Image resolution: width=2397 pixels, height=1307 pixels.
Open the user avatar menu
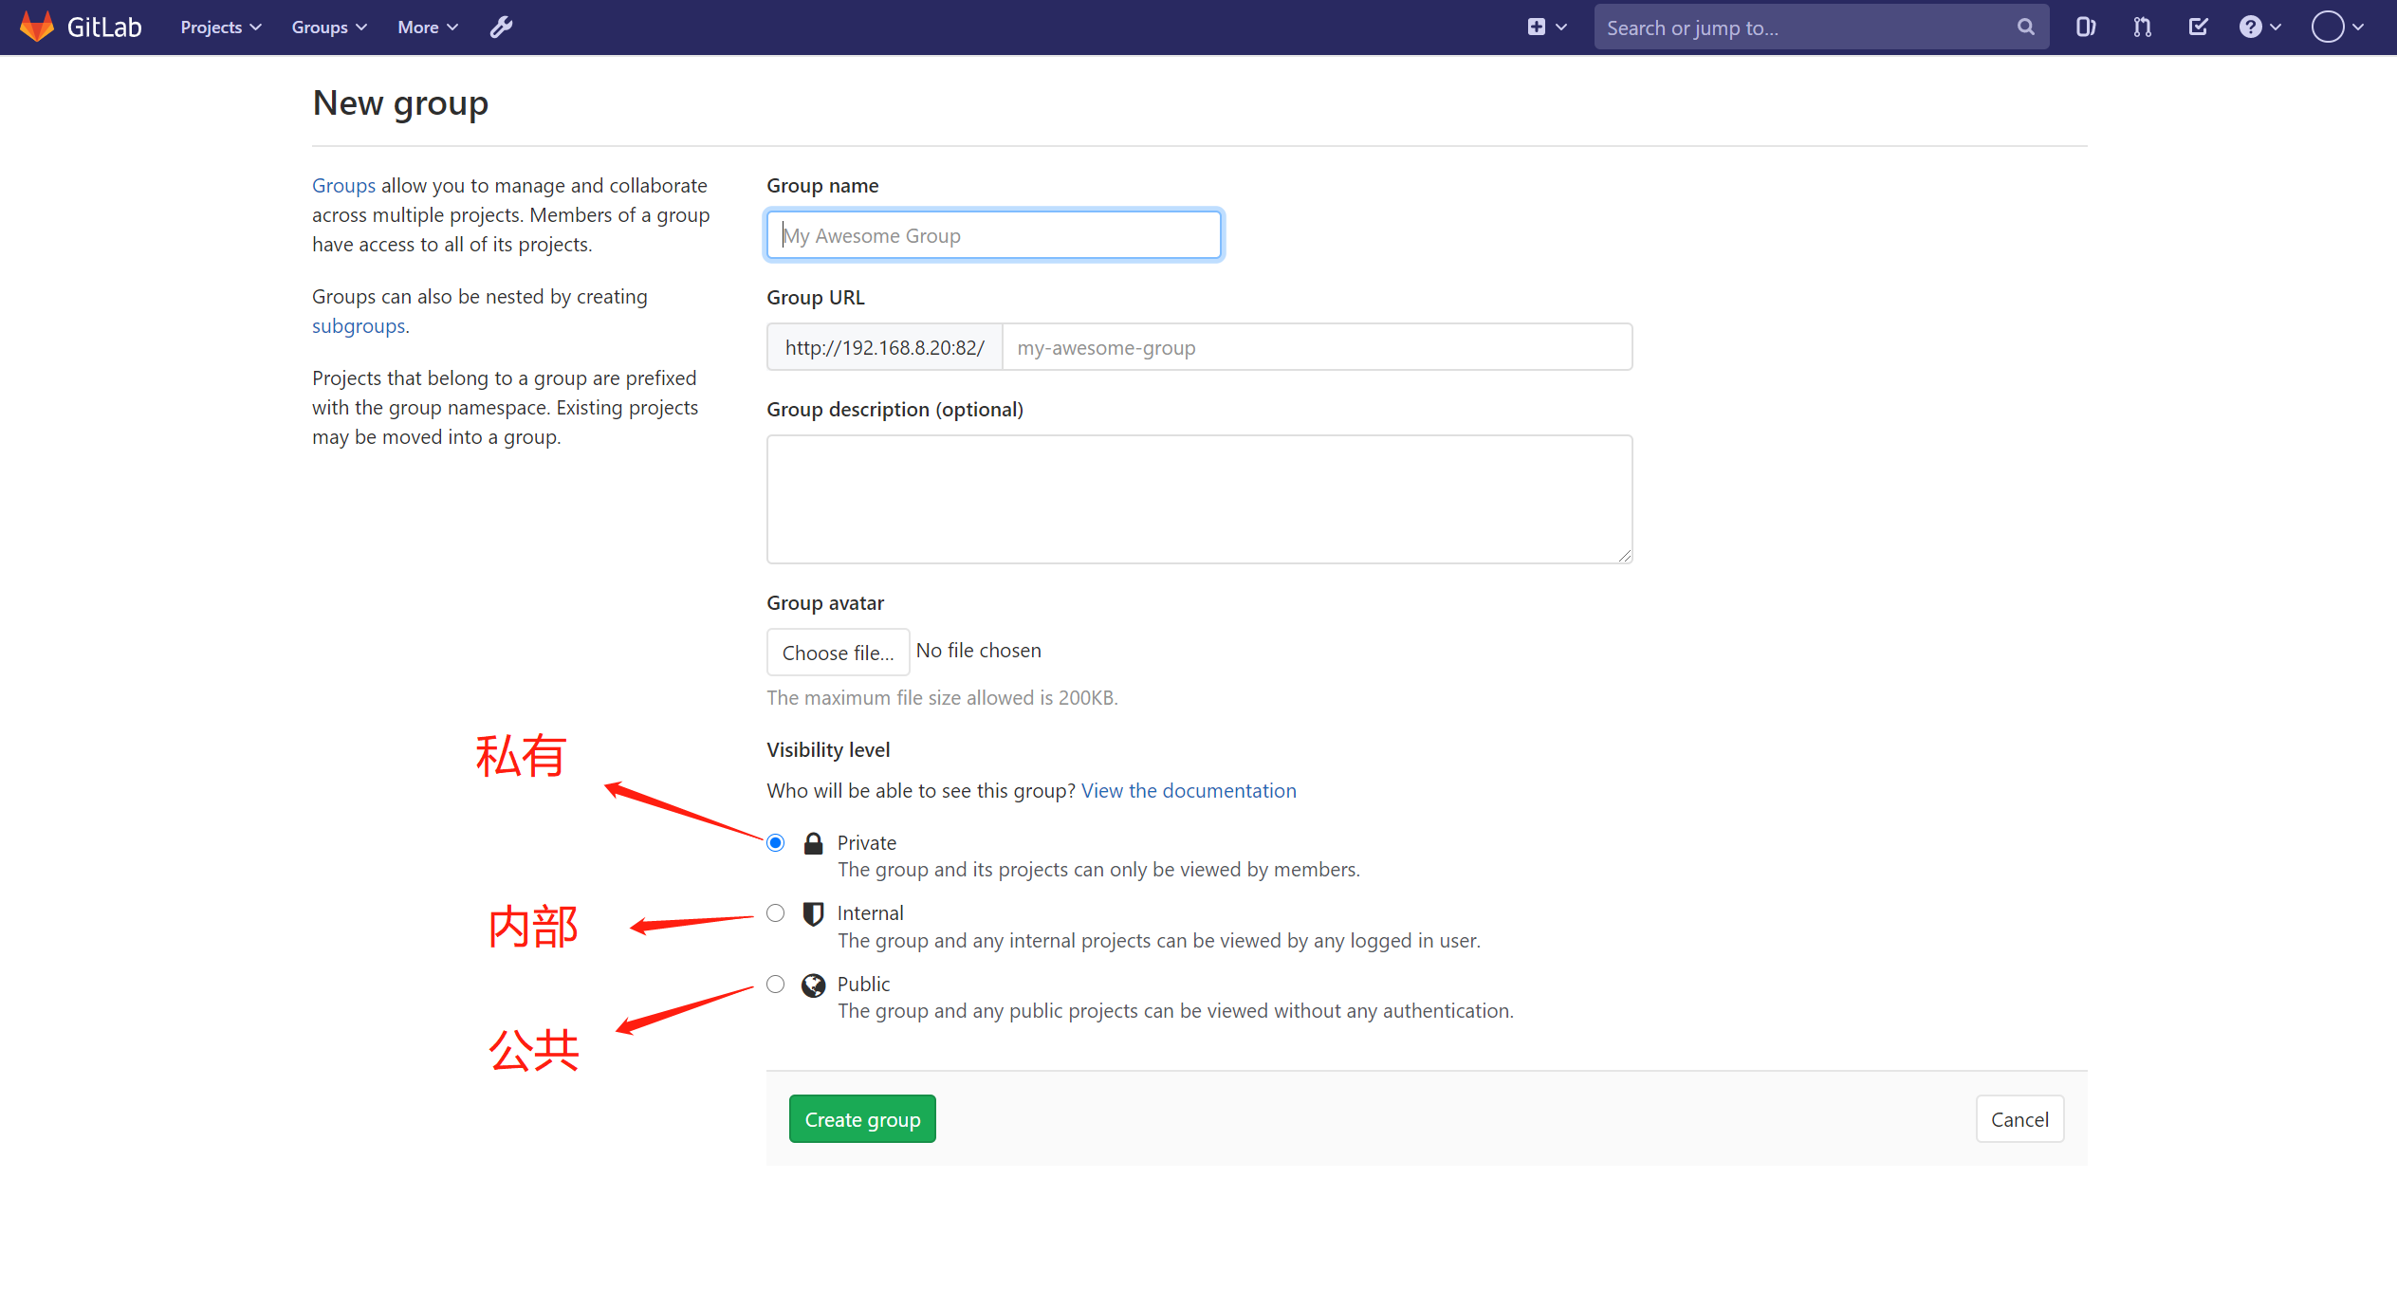point(2337,28)
